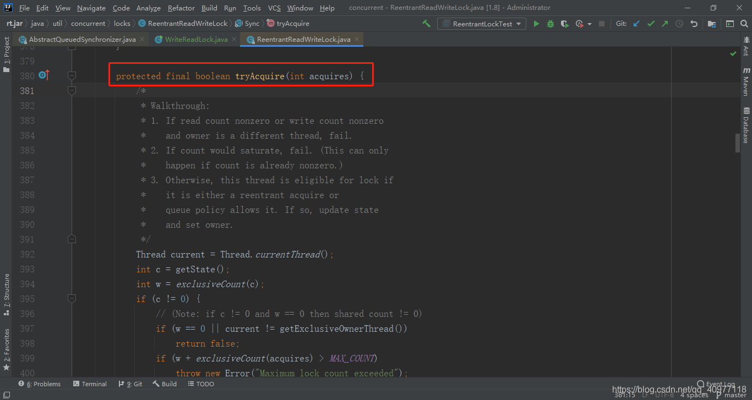The height and width of the screenshot is (400, 752).
Task: Collapse the comment block fold on line 381
Action: [x=72, y=90]
